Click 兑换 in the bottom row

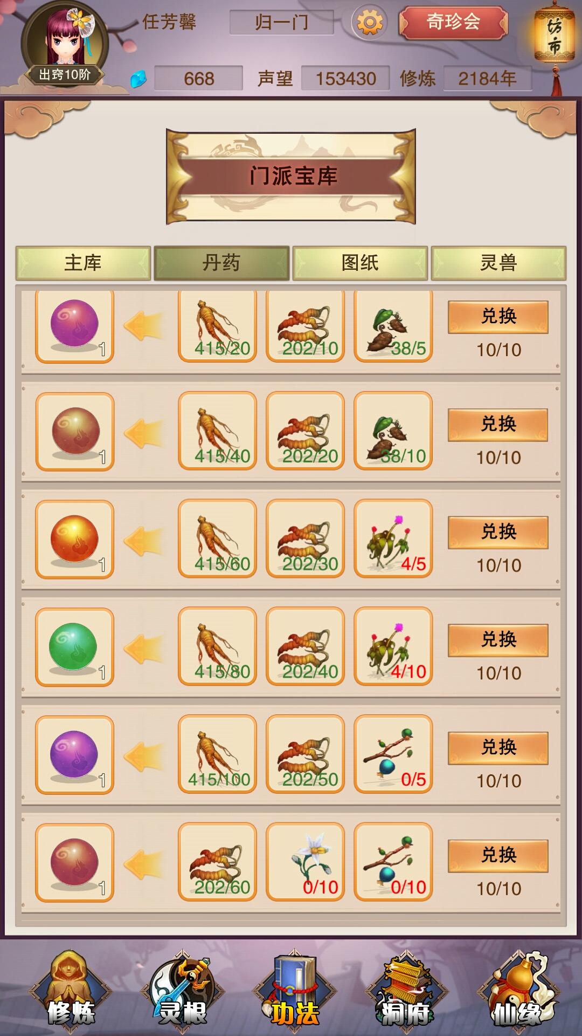pos(498,856)
